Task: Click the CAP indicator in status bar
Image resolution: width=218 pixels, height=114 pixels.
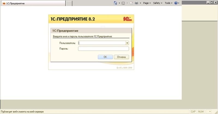Action: click(x=193, y=112)
